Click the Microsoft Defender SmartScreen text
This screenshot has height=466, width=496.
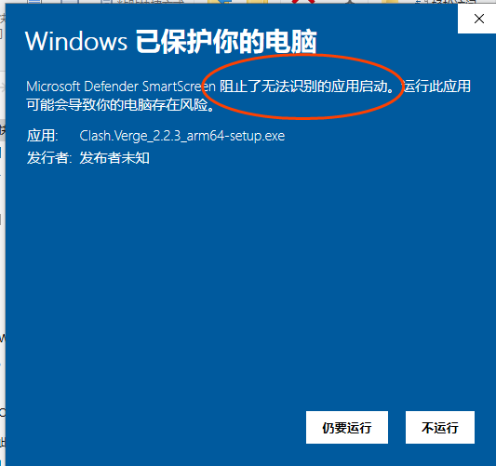pos(121,87)
